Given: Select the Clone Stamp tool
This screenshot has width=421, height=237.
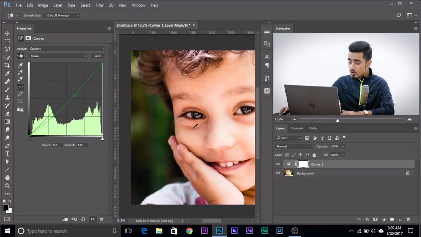Looking at the screenshot, I should 7,98.
